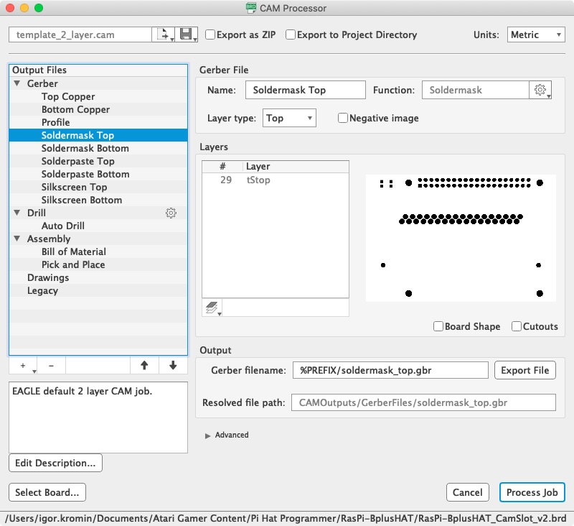This screenshot has height=526, width=574.
Task: Click the Process Job button
Action: coord(532,492)
